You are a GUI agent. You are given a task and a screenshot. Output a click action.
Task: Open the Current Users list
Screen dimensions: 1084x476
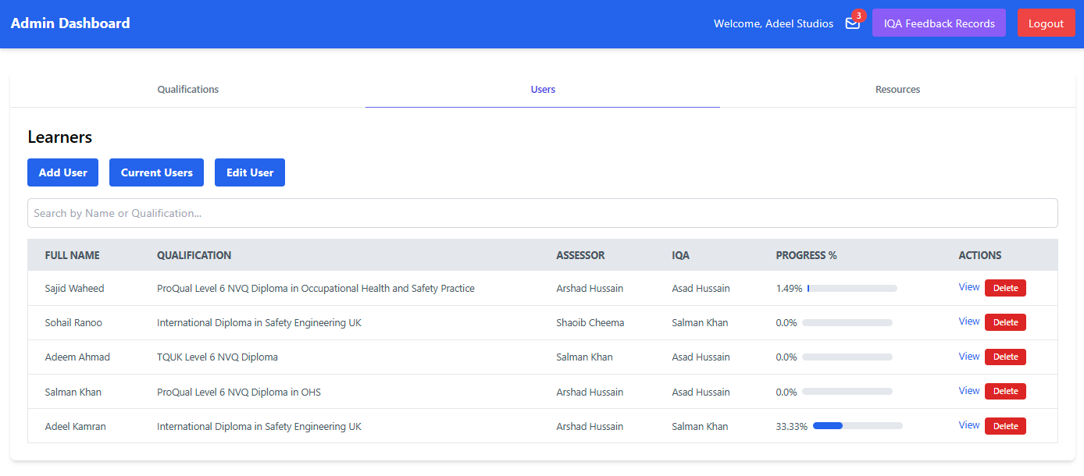click(156, 172)
